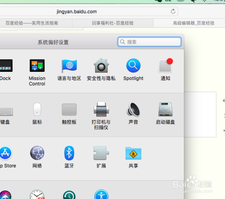This screenshot has height=199, width=225.
Task: Open 安全性与隐私 preferences
Action: [x=101, y=66]
